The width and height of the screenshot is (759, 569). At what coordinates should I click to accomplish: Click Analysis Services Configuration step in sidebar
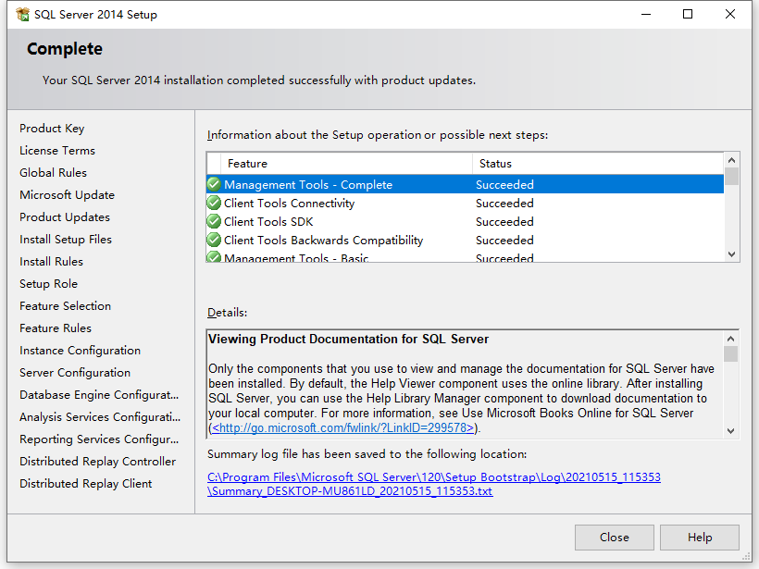(x=100, y=417)
